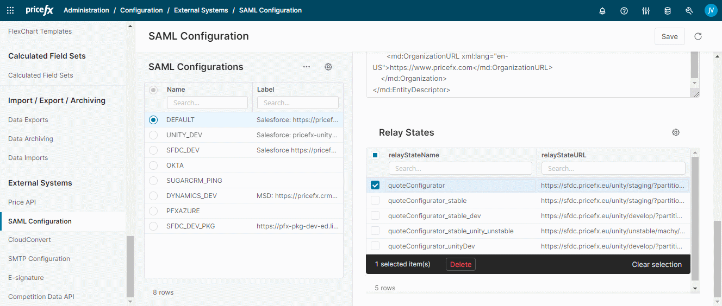The width and height of the screenshot is (722, 306).
Task: Open the app launcher grid icon
Action: (10, 10)
